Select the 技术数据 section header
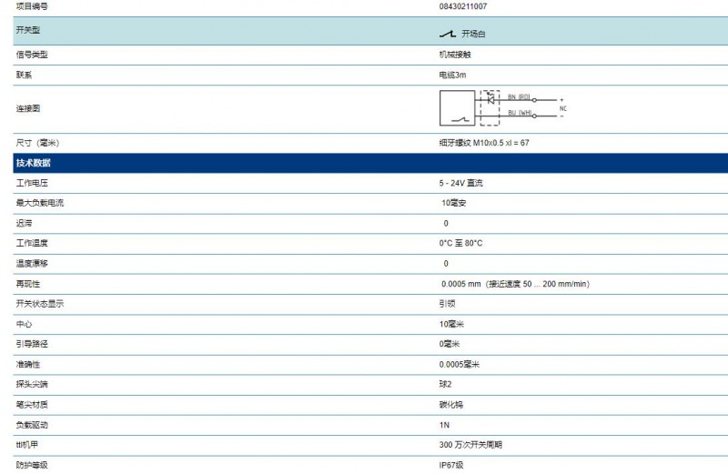The height and width of the screenshot is (474, 728). coord(34,163)
